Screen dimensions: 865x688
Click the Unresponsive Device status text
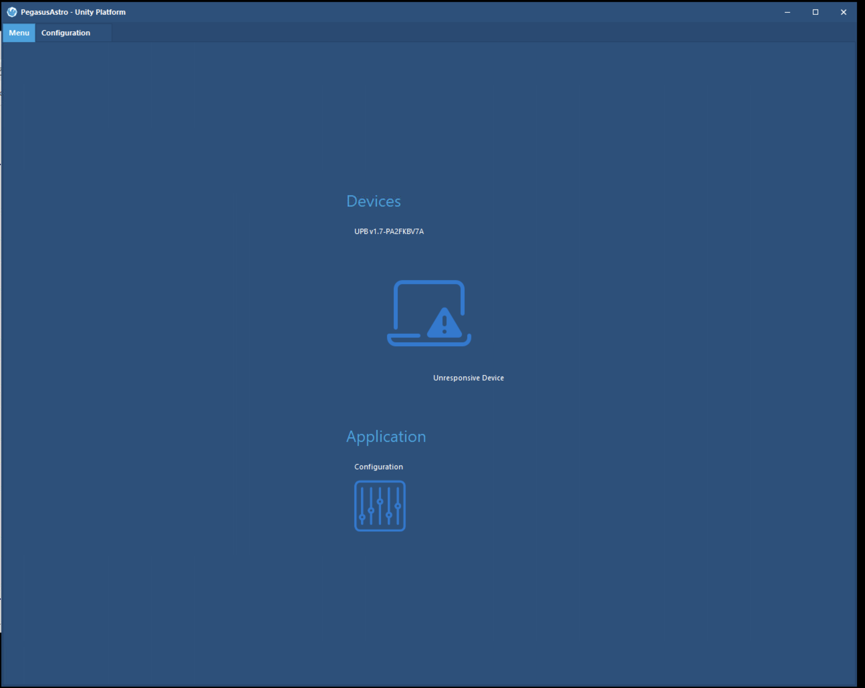(x=468, y=378)
